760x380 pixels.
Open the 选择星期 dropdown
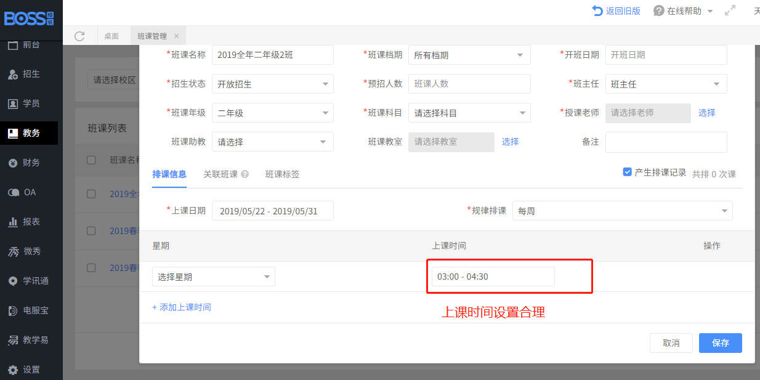pyautogui.click(x=214, y=277)
